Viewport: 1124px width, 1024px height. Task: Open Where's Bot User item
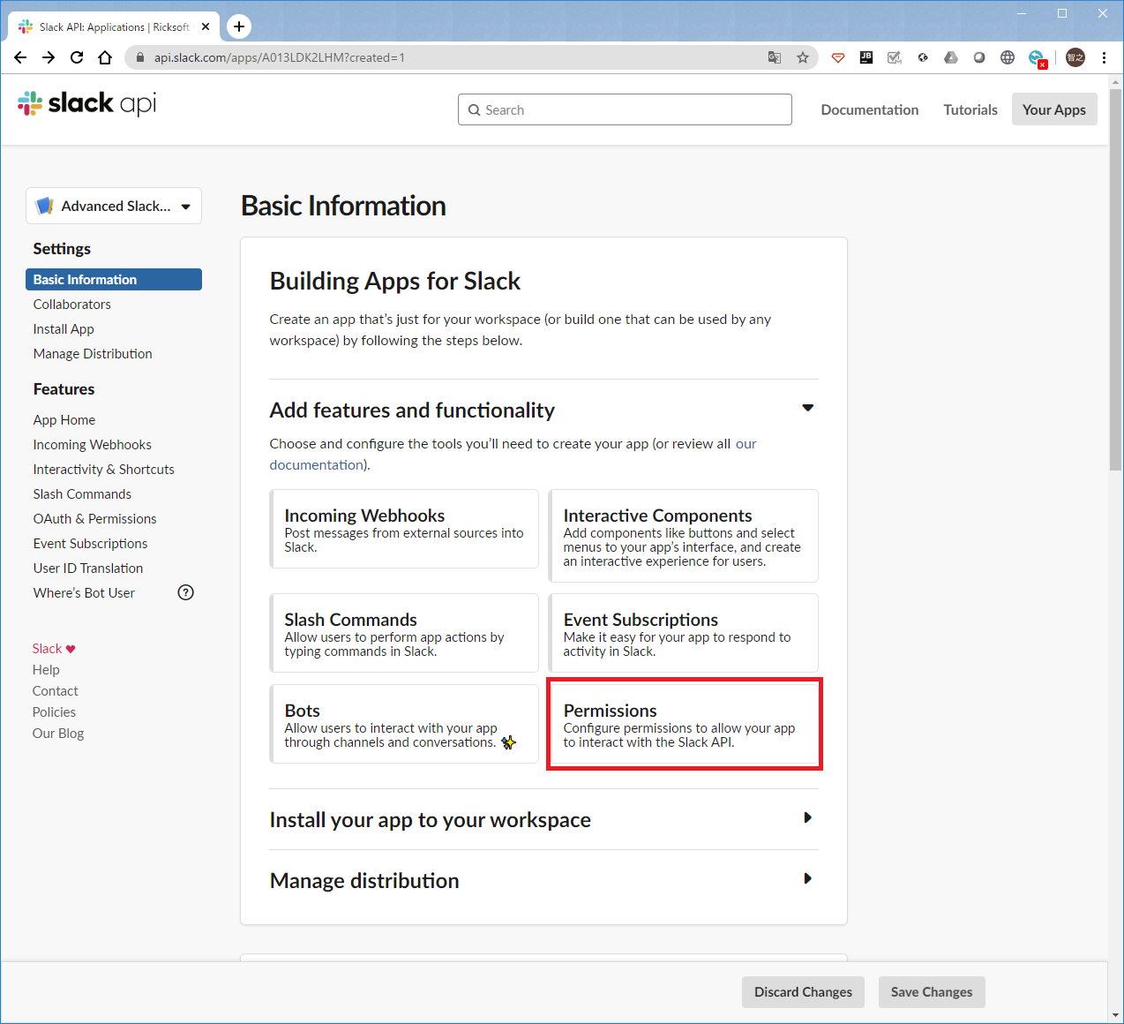tap(85, 593)
